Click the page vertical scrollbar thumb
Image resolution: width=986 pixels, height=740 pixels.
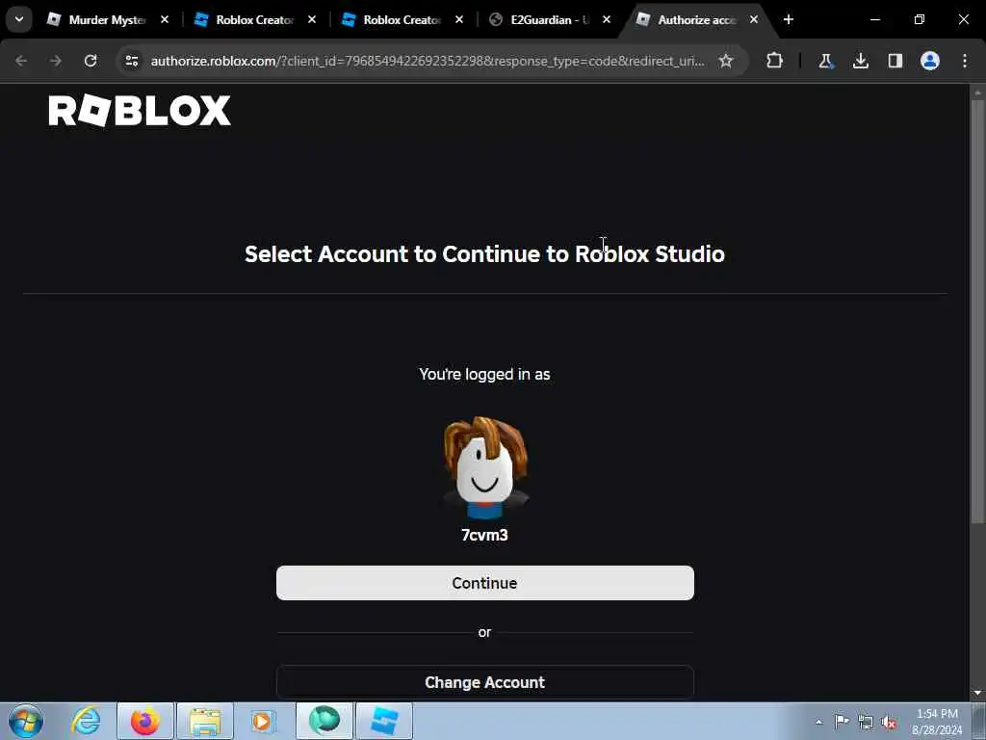click(x=977, y=311)
